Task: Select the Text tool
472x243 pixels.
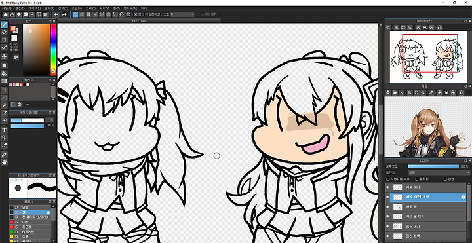Action: click(4, 130)
